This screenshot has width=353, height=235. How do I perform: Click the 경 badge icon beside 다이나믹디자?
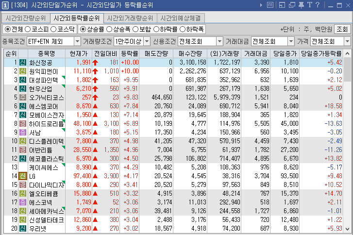[23, 185]
